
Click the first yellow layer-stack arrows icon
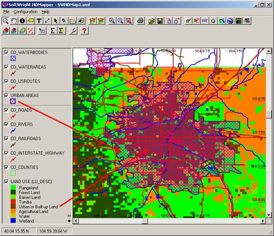click(x=92, y=21)
